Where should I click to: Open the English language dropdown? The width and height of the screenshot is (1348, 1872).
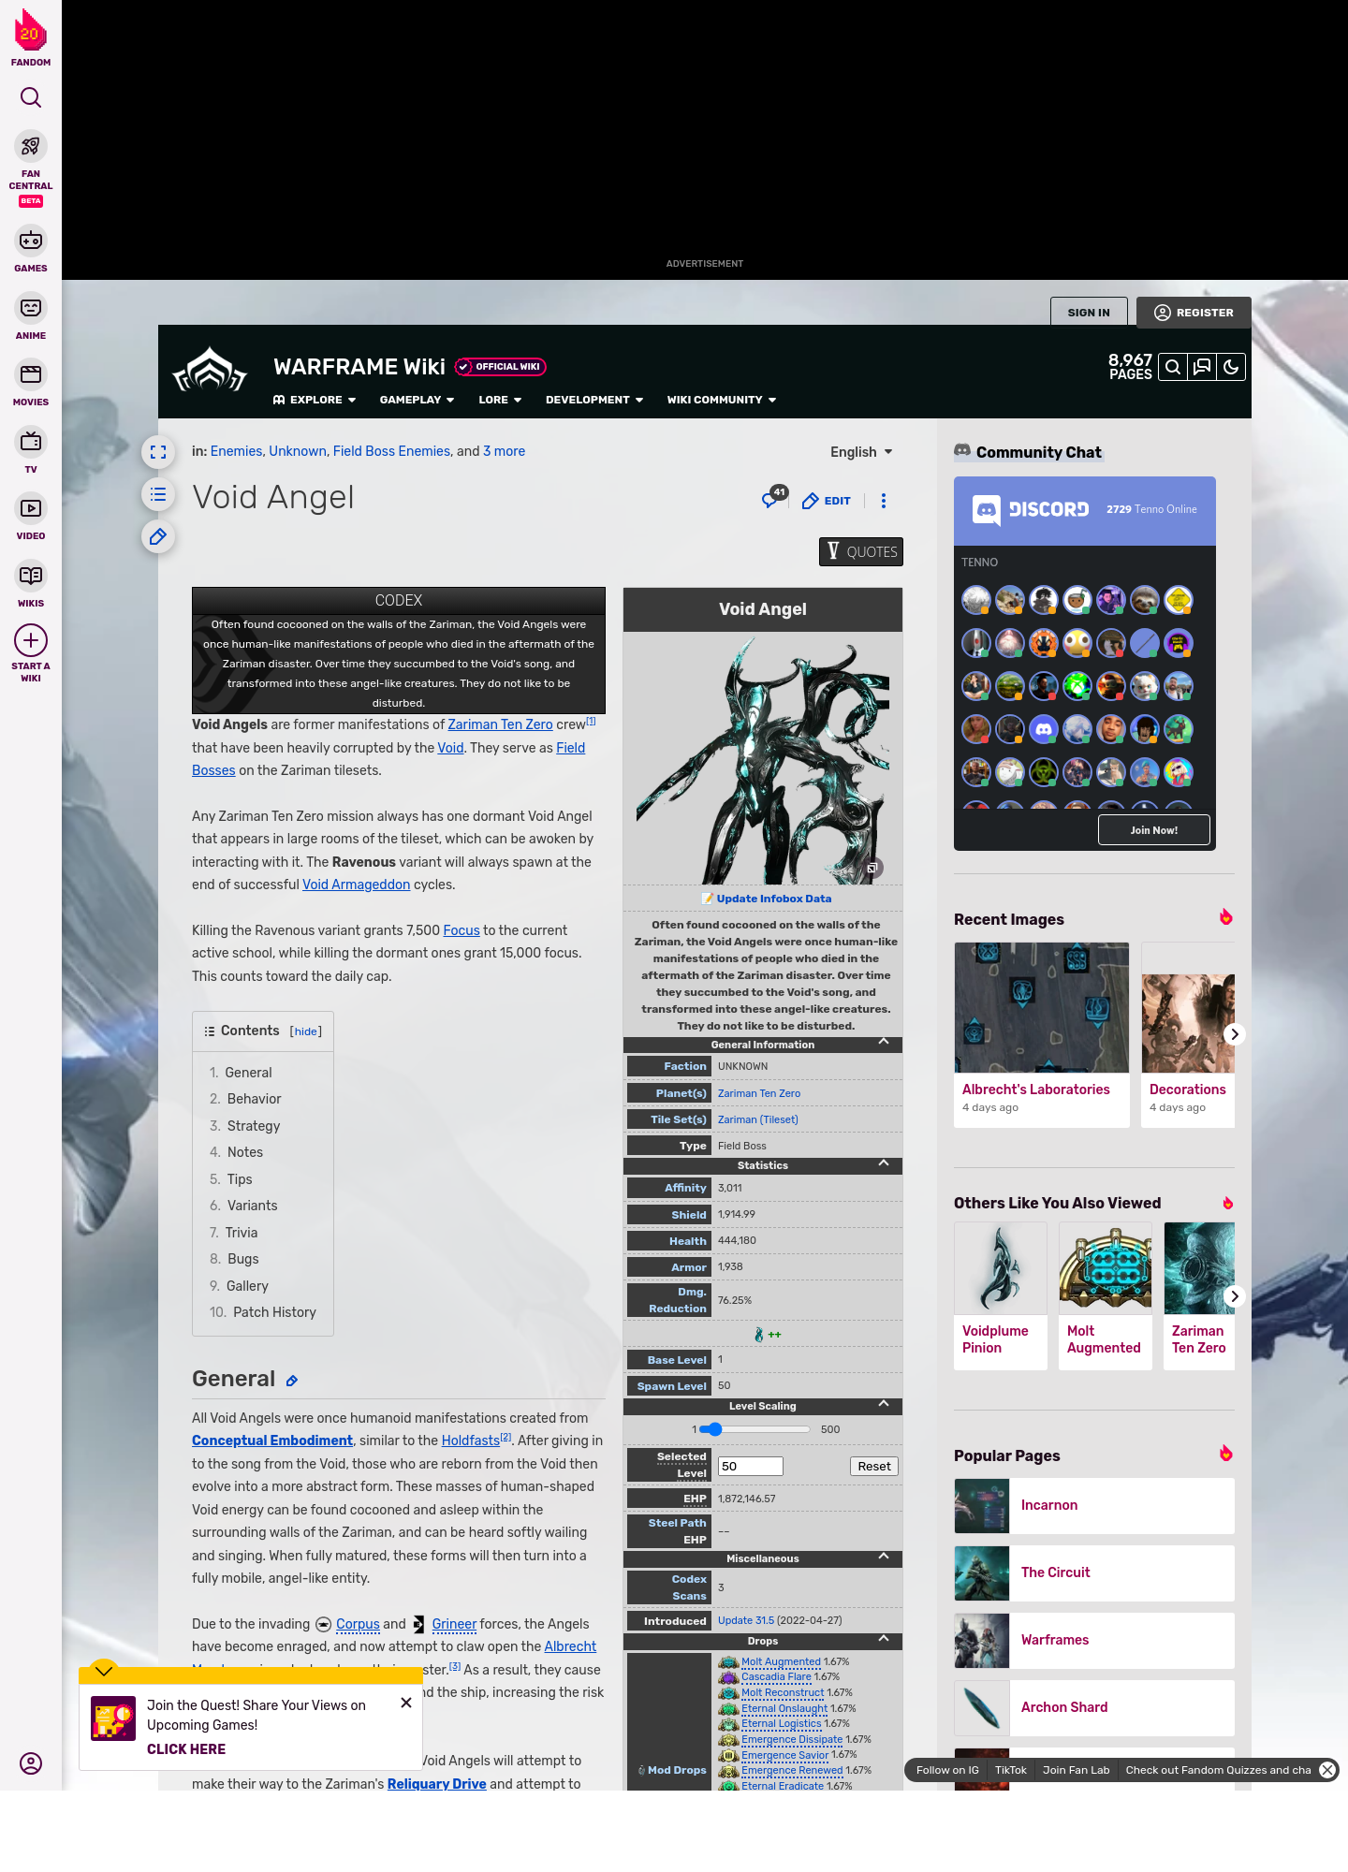tap(861, 452)
